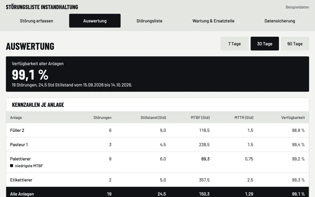Click the Anlage column header
Image resolution: width=315 pixels, height=197 pixels.
pos(16,117)
